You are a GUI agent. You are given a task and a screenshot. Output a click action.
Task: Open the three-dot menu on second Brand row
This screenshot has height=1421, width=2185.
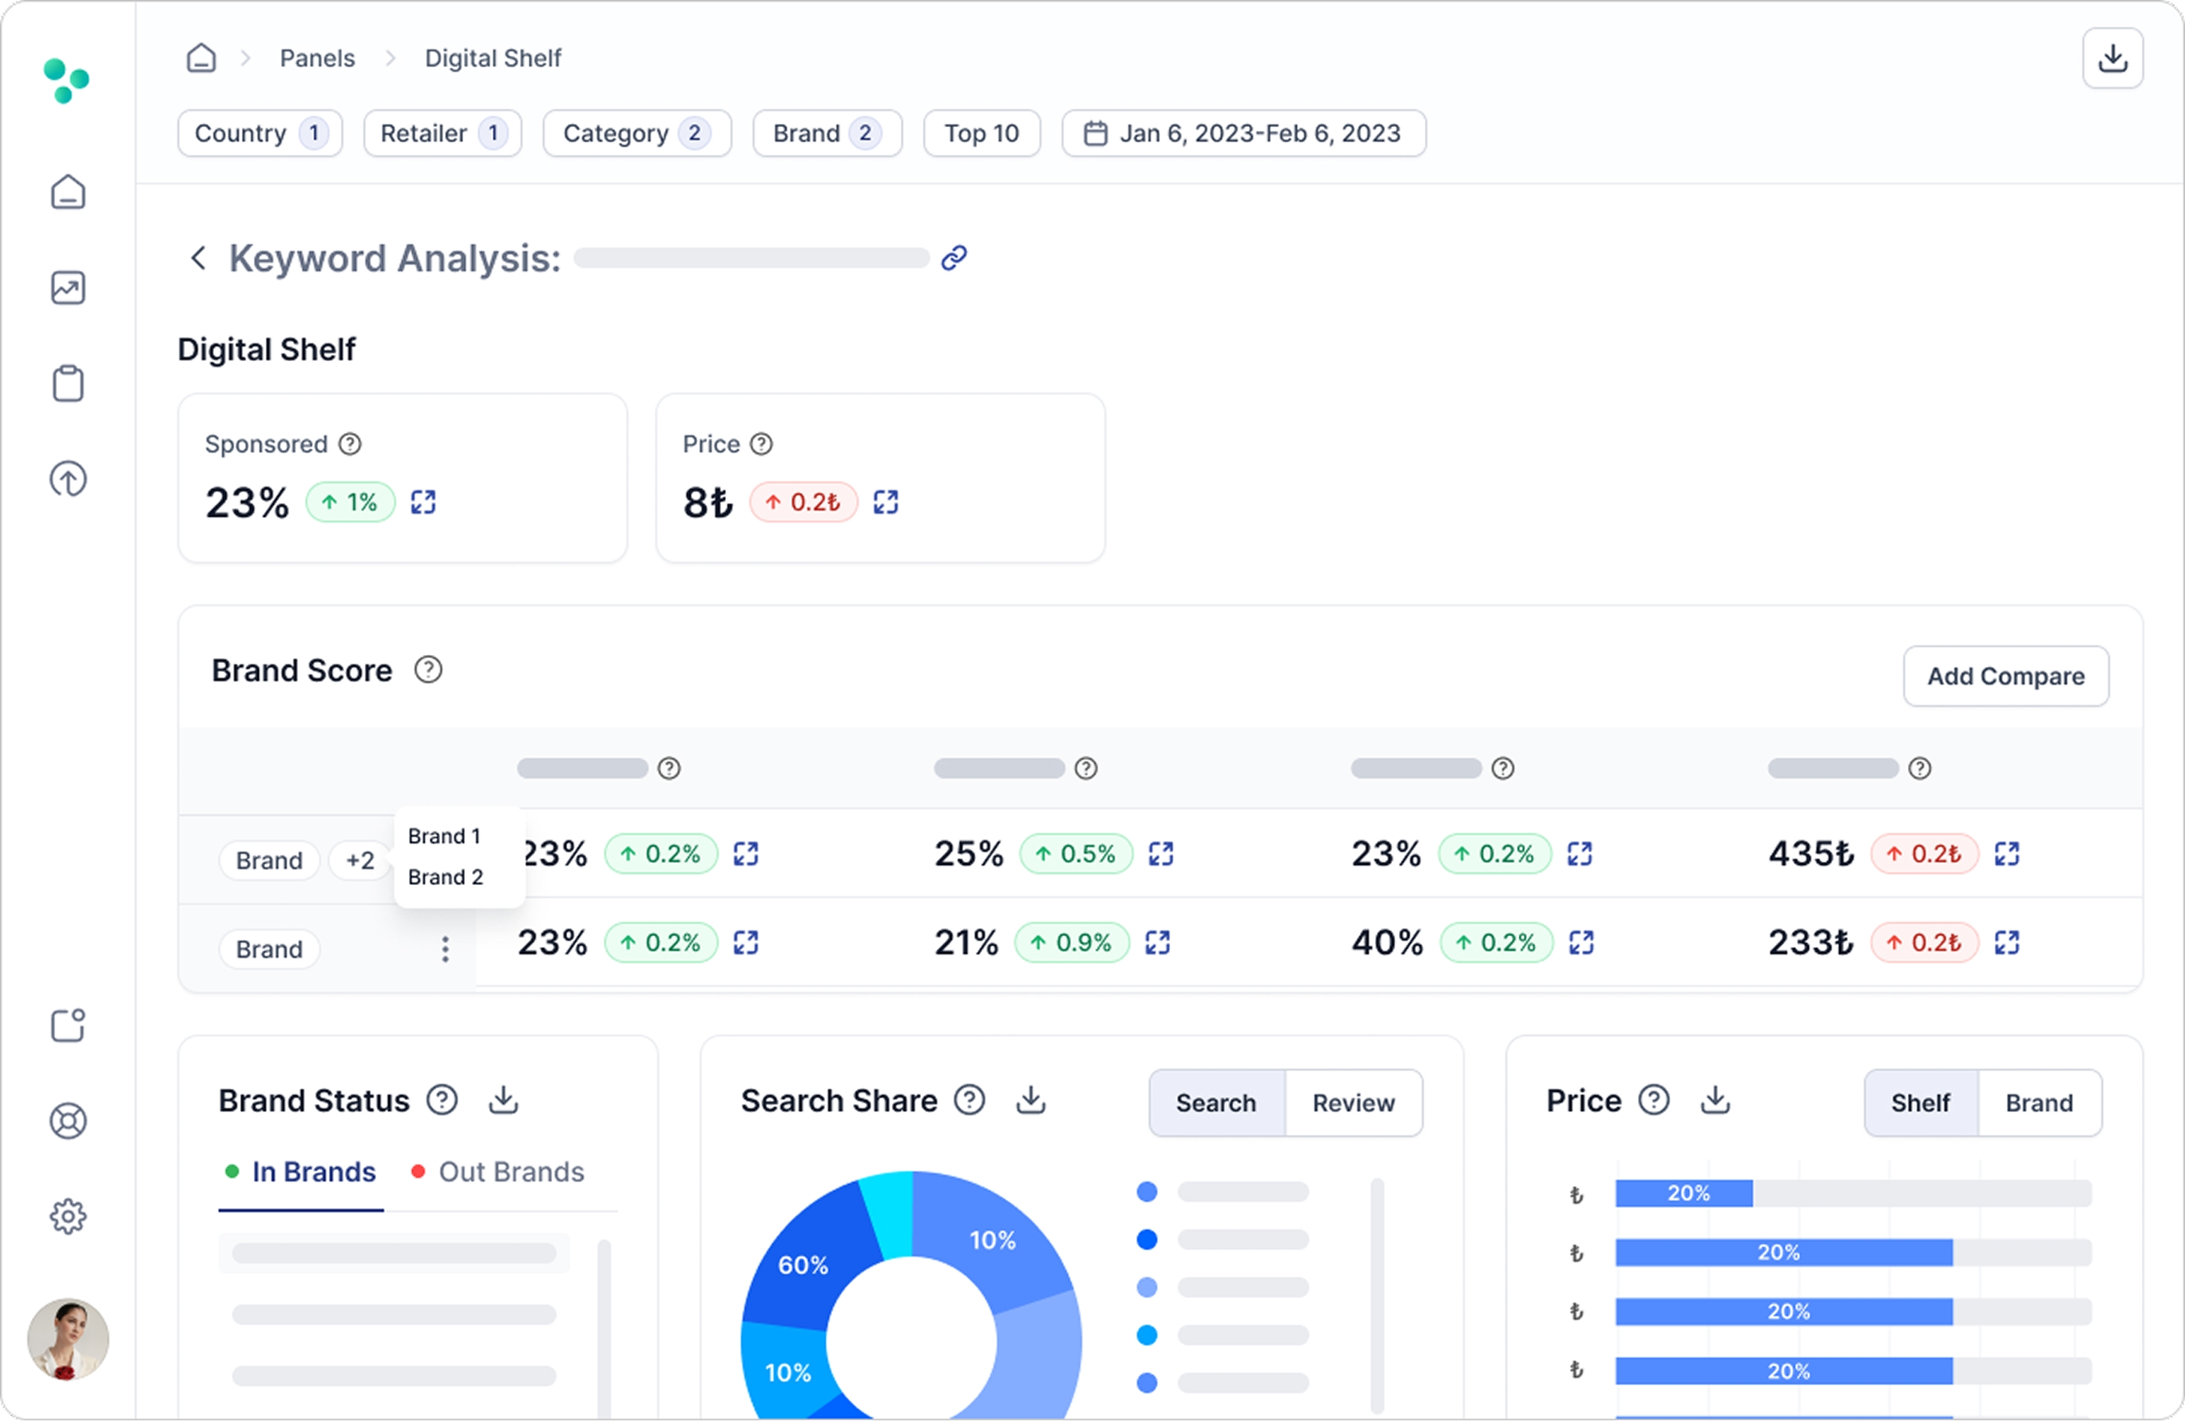click(x=446, y=949)
